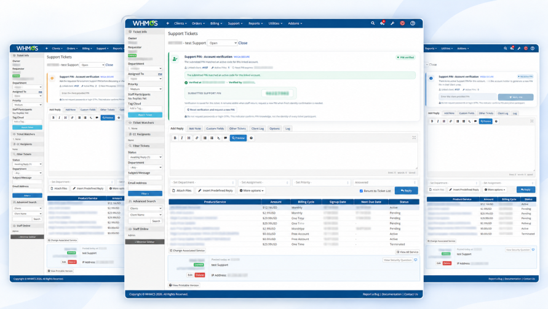Viewport: 548px width, 309px height.
Task: Click Insert Predefined Reply in center window
Action: [x=215, y=191]
